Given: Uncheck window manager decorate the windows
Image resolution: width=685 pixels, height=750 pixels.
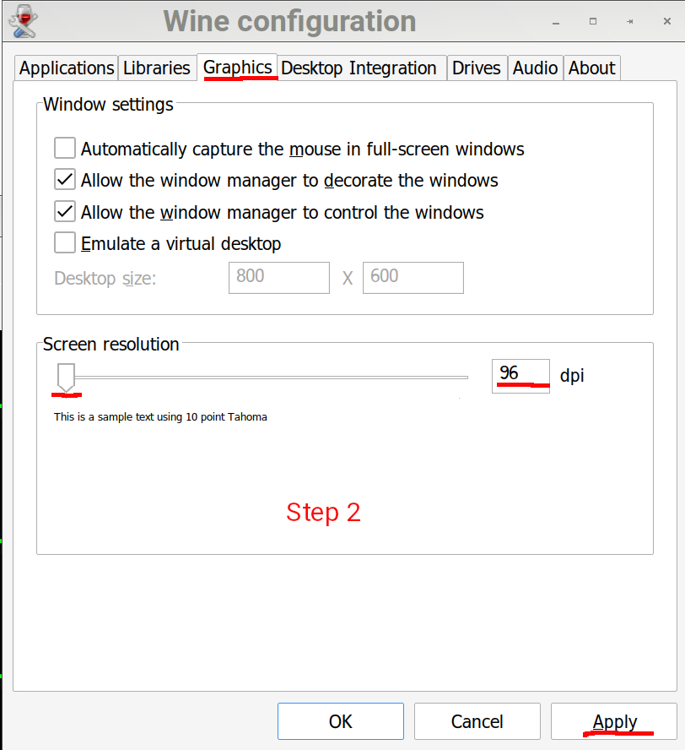Looking at the screenshot, I should click(x=64, y=179).
